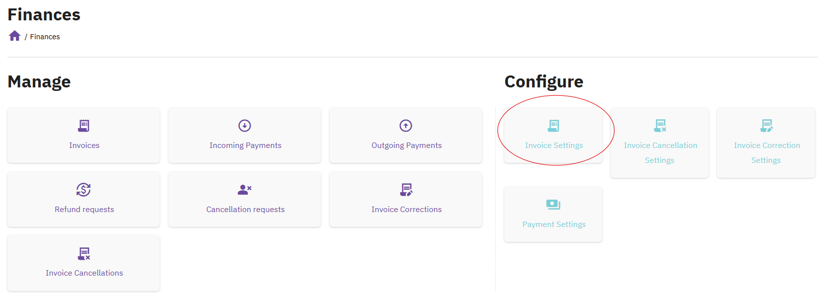
Task: Open the Invoices label link
Action: pos(84,146)
